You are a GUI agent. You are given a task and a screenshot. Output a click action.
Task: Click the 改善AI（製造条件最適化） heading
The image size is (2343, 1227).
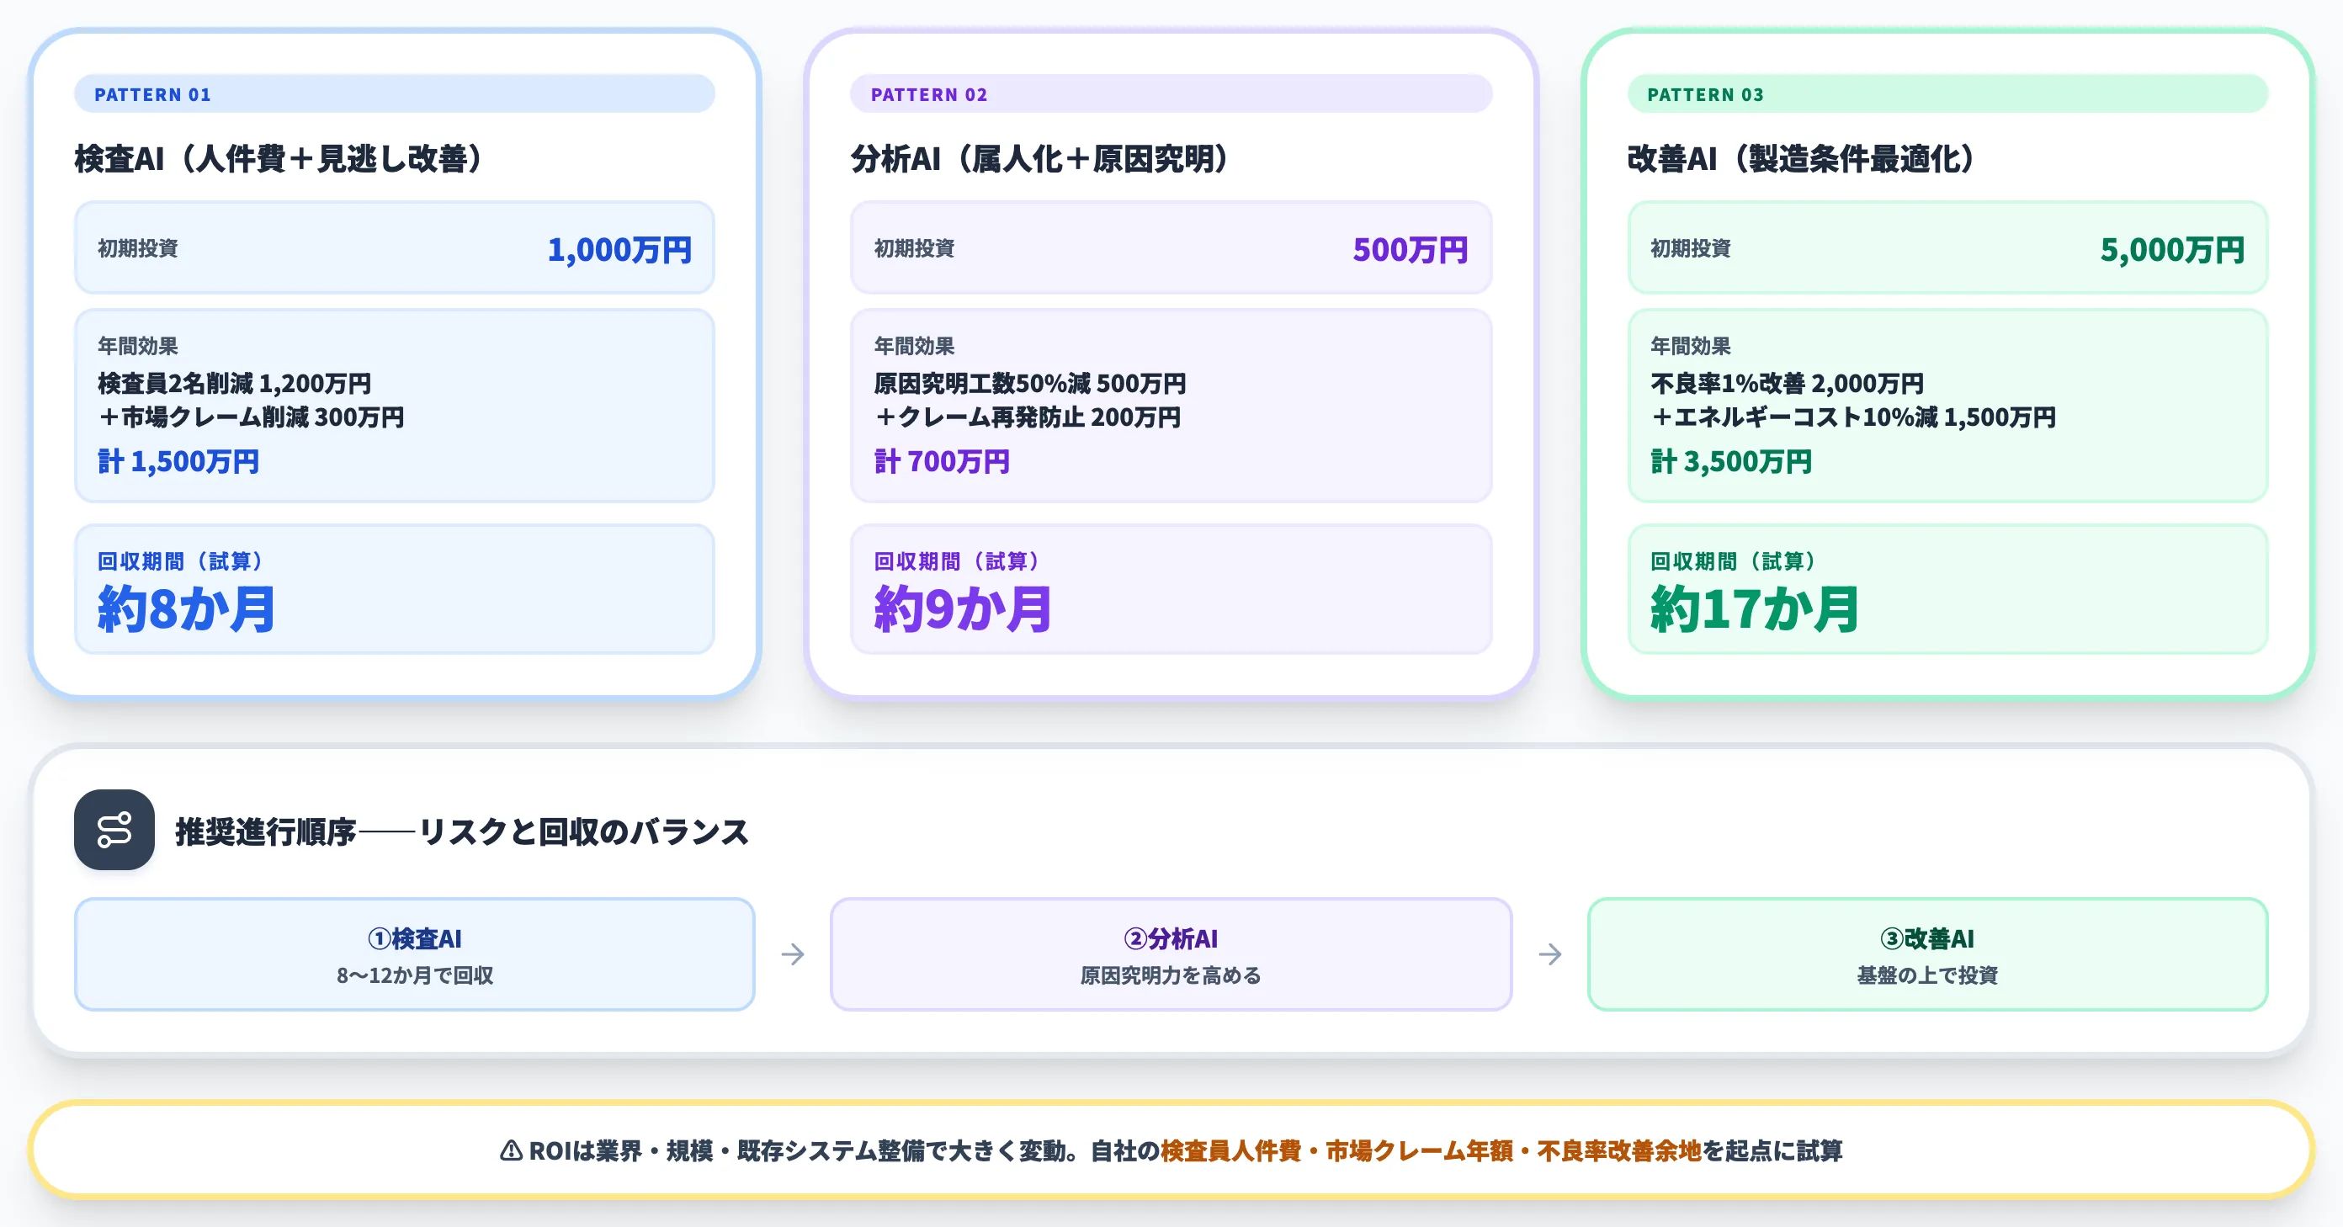click(x=1802, y=158)
